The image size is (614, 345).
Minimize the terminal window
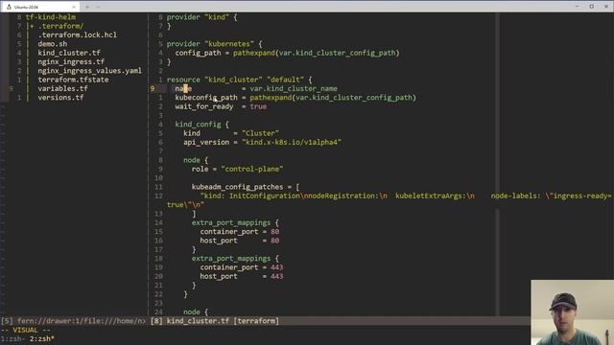pyautogui.click(x=577, y=7)
